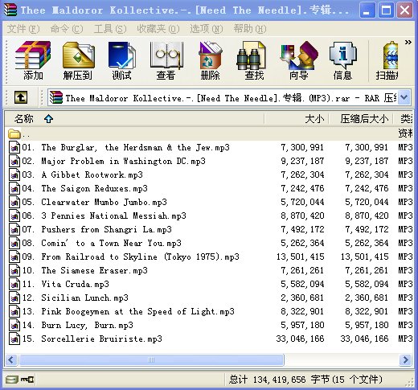Minimize the WinRAR window
Image resolution: width=418 pixels, height=390 pixels.
(x=367, y=10)
